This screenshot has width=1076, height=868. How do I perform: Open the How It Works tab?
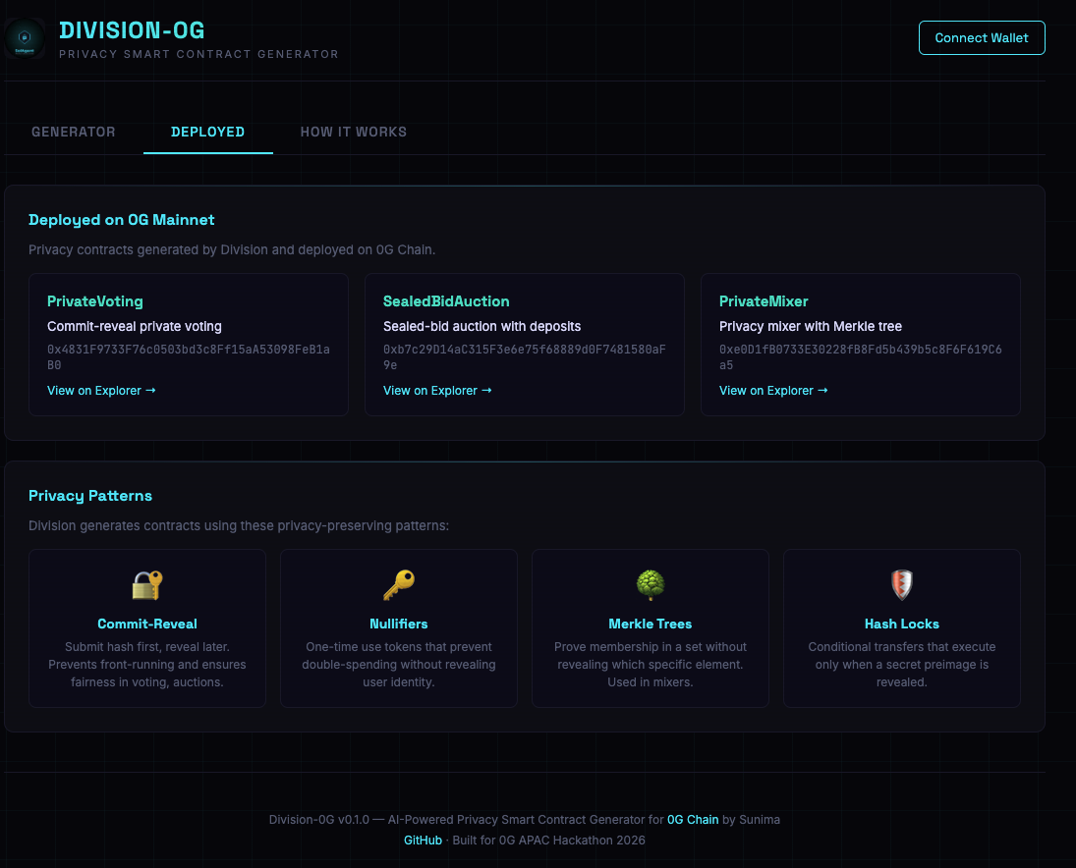[353, 132]
